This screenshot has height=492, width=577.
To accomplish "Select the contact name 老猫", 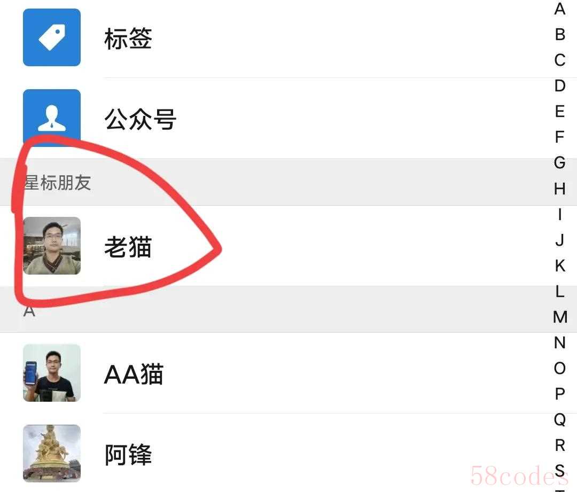I will [x=128, y=247].
